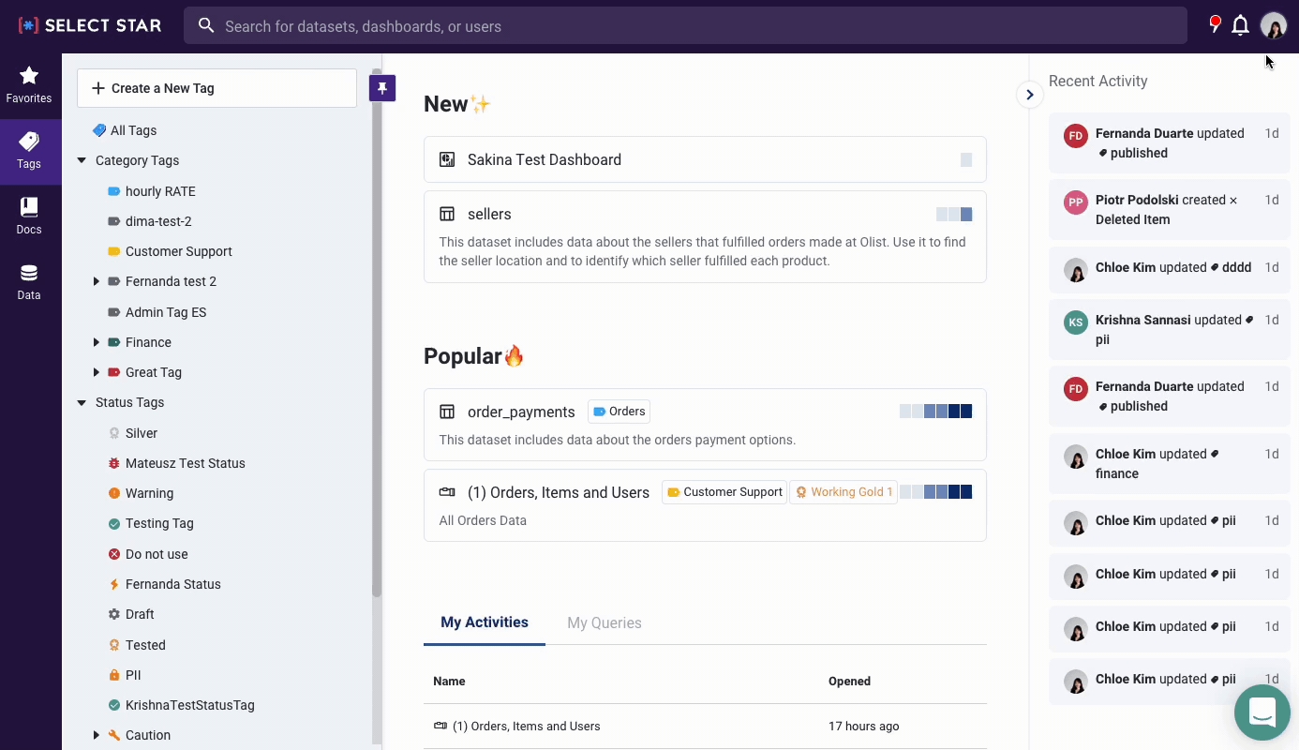Viewport: 1299px width, 750px height.
Task: Open the order_payments dataset link
Action: coord(521,412)
